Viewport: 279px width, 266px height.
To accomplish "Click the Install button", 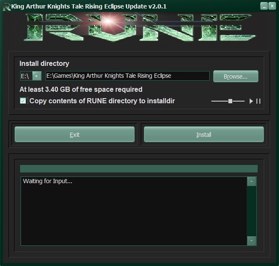I will coord(204,134).
